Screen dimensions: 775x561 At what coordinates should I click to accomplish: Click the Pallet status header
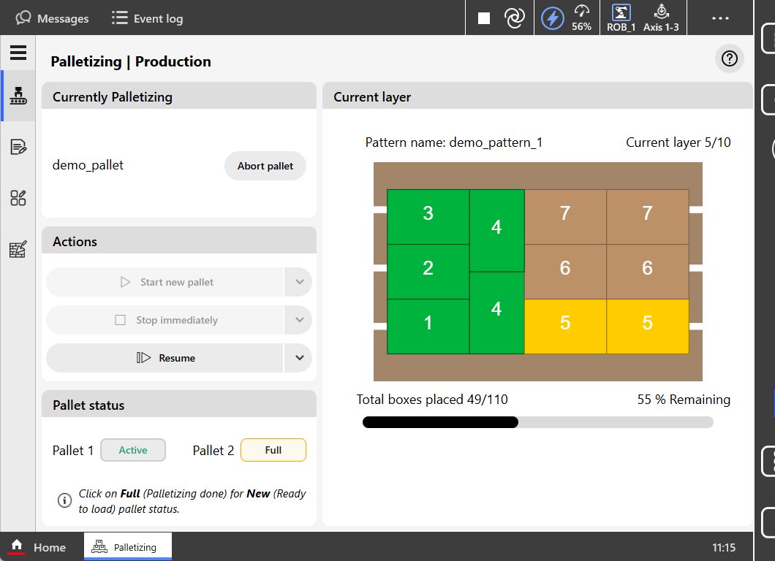pos(179,405)
